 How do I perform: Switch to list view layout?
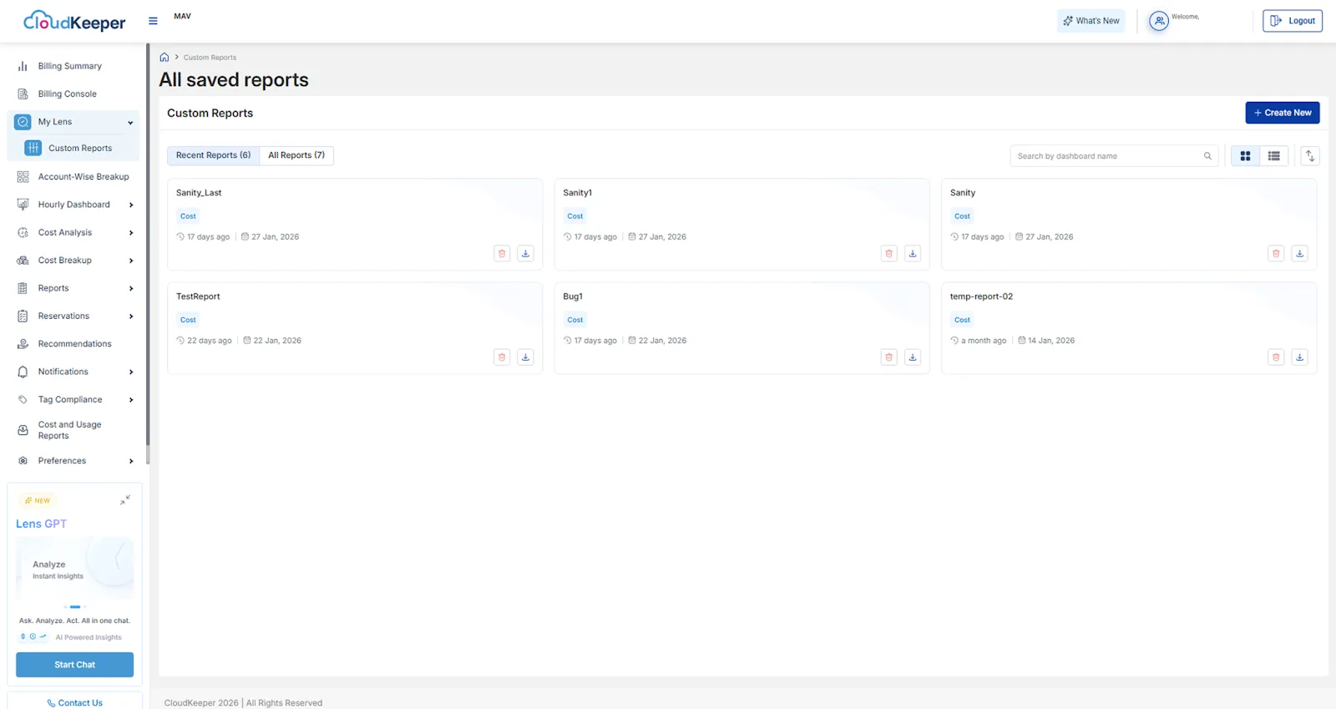tap(1273, 156)
